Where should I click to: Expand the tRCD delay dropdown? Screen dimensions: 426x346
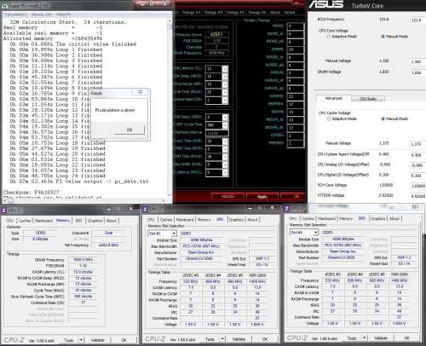[x=225, y=77]
